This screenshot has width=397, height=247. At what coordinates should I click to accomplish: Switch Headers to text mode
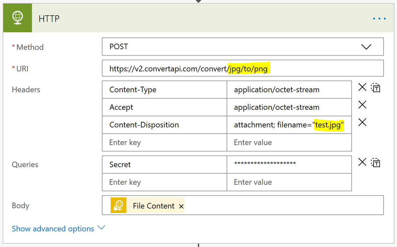click(x=375, y=87)
